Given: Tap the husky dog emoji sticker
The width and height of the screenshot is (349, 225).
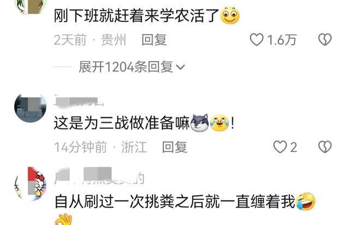Looking at the screenshot, I should click(200, 123).
